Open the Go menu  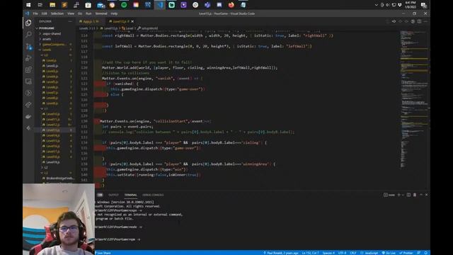(80, 13)
